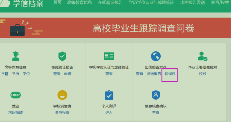Open 首页 in the top navigation
Image resolution: width=231 pixels, height=122 pixels.
57,3
